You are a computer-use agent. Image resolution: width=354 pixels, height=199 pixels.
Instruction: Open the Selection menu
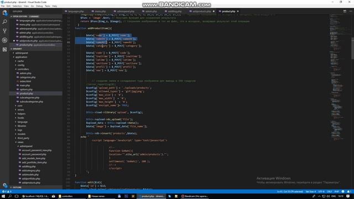[17, 6]
